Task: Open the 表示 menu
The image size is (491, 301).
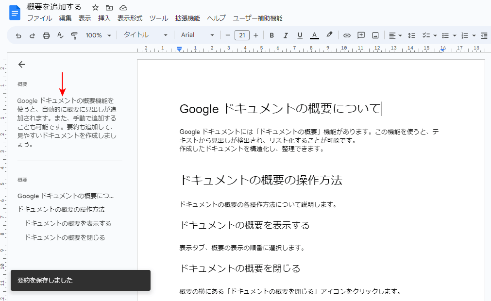Action: (x=85, y=18)
